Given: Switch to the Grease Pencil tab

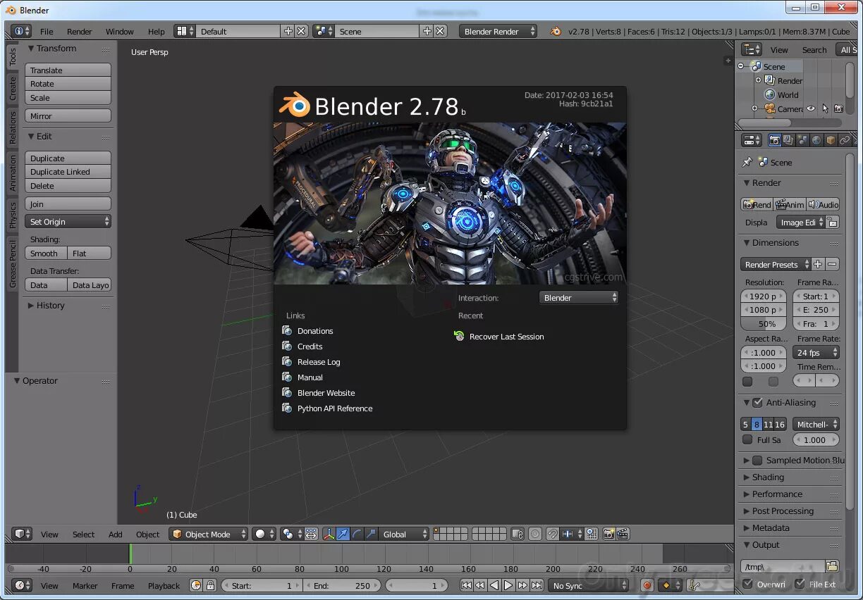Looking at the screenshot, I should 13,263.
